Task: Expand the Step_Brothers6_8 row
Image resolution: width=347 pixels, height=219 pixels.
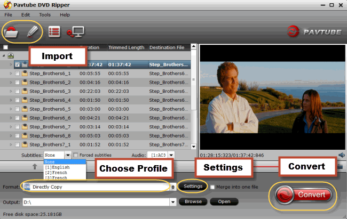Action: click(11, 136)
